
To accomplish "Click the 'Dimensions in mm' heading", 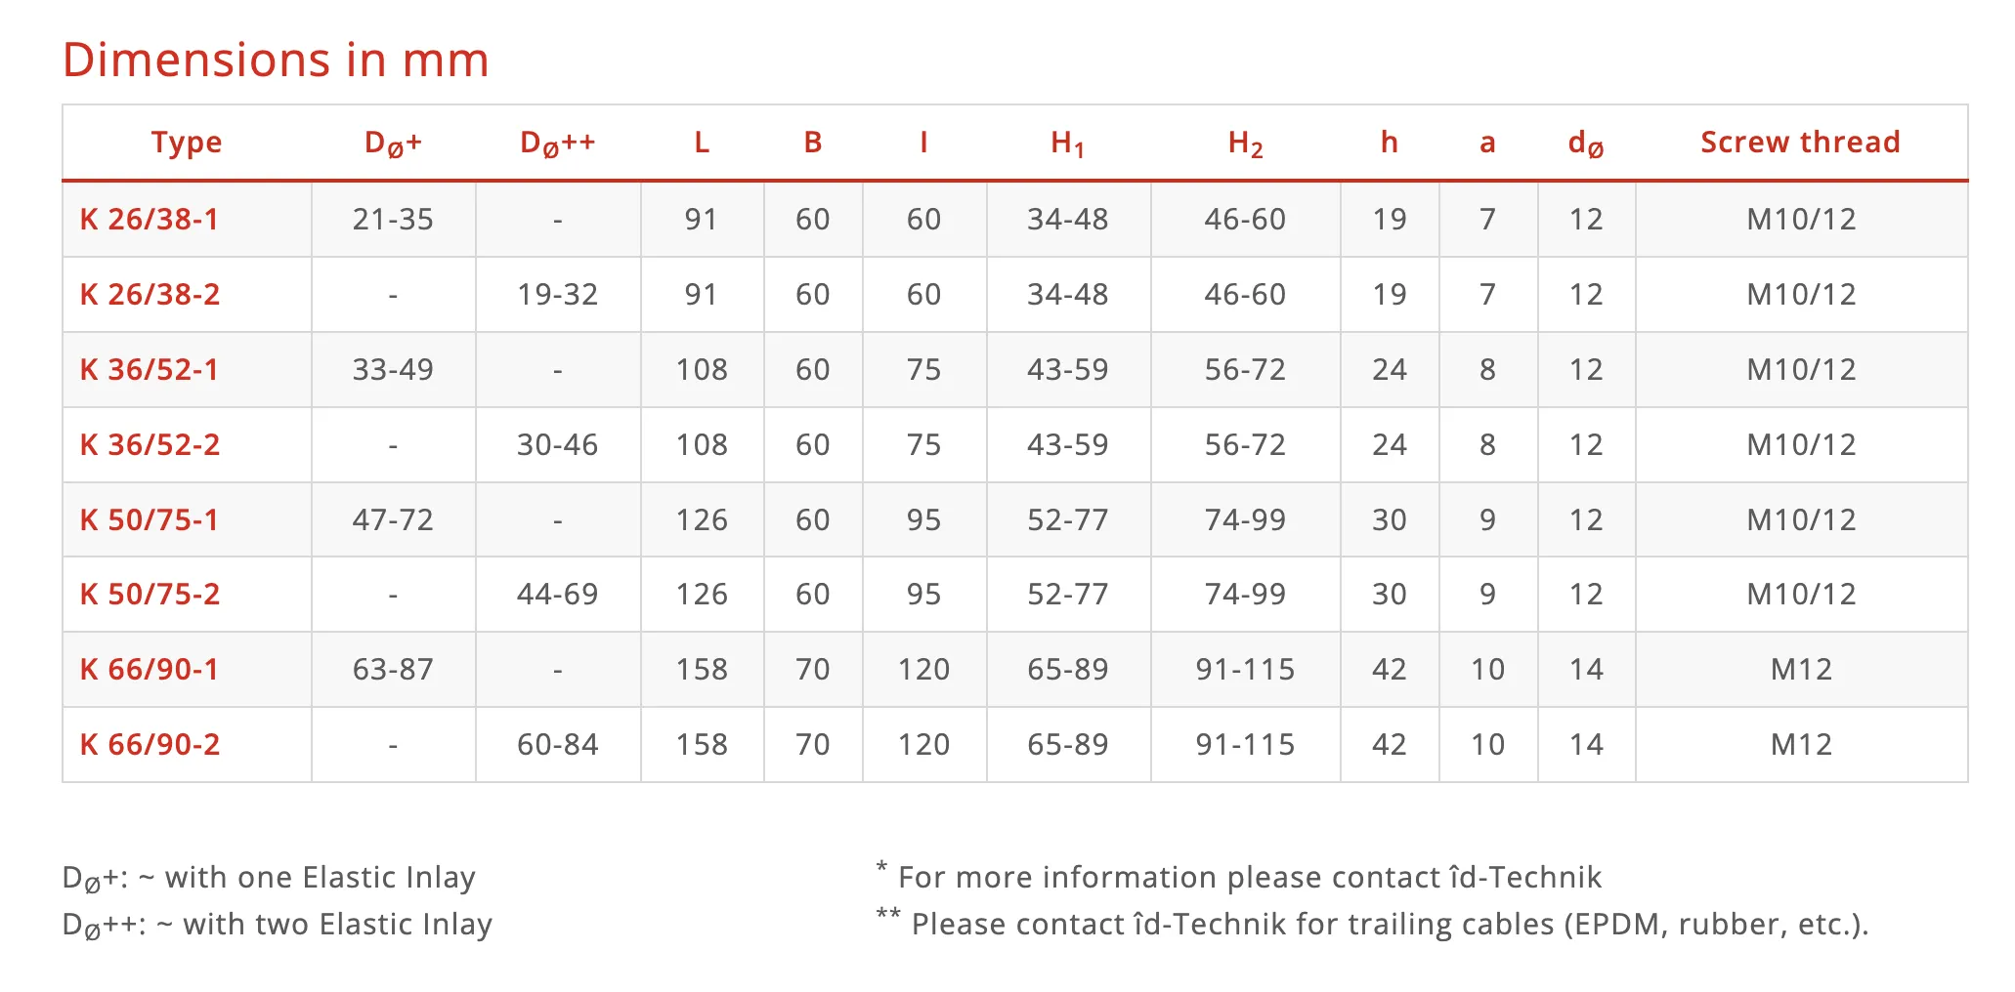I will [276, 60].
